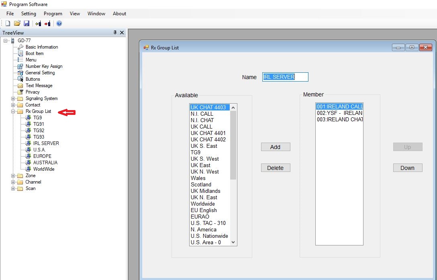
Task: Pin the TreeView panel with pushpin
Action: (115, 33)
